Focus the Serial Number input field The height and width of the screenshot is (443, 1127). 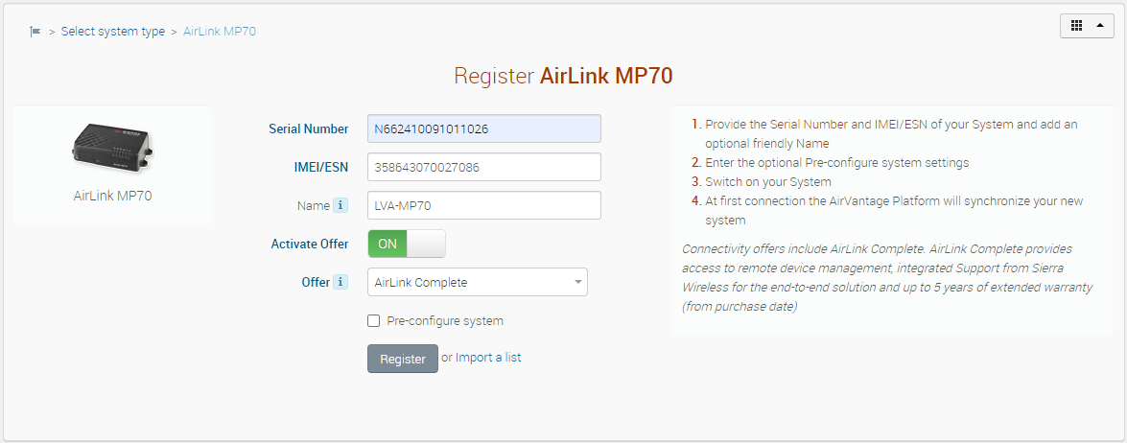tap(484, 128)
